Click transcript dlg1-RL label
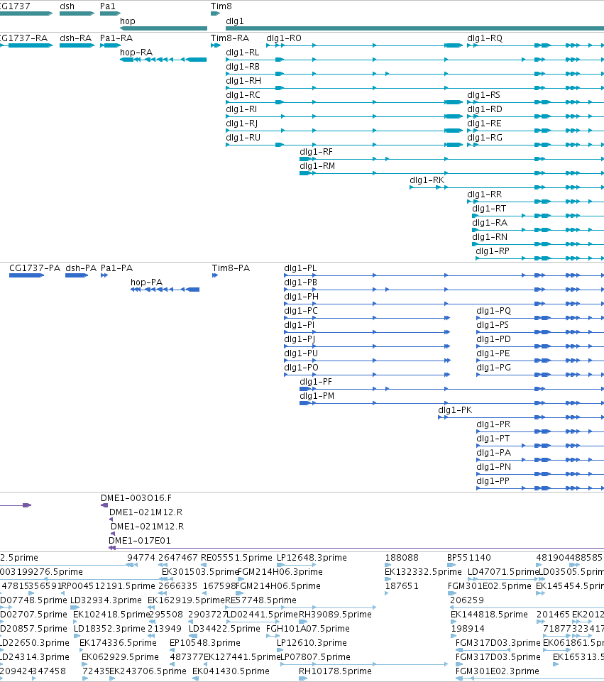The image size is (604, 682). 242,53
